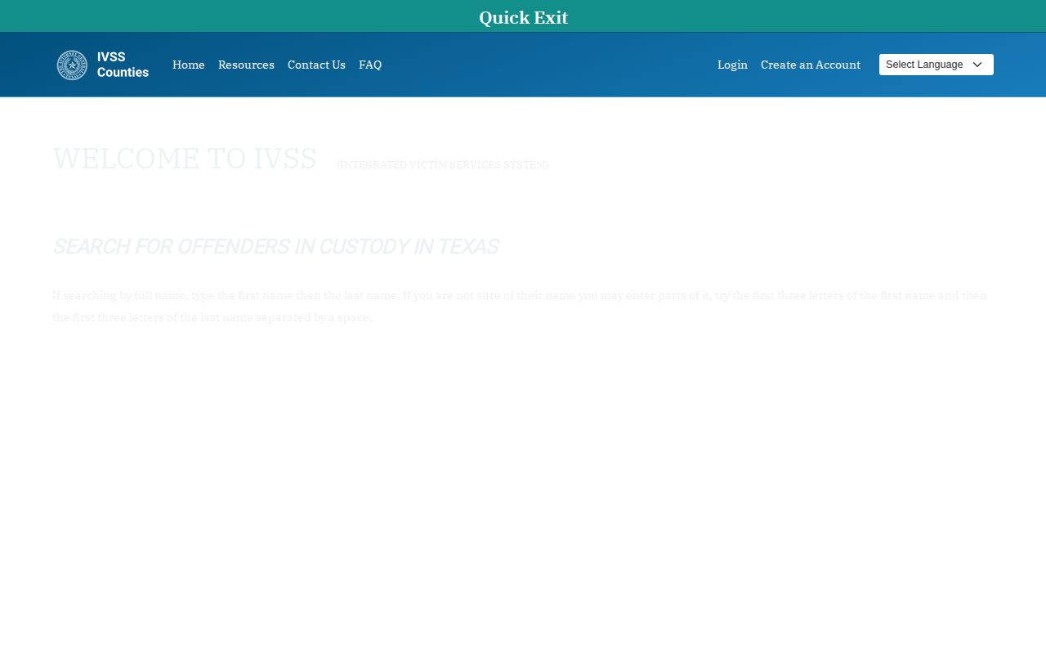Click the Integrated Victim Services System subtitle
The height and width of the screenshot is (654, 1046).
click(x=442, y=165)
